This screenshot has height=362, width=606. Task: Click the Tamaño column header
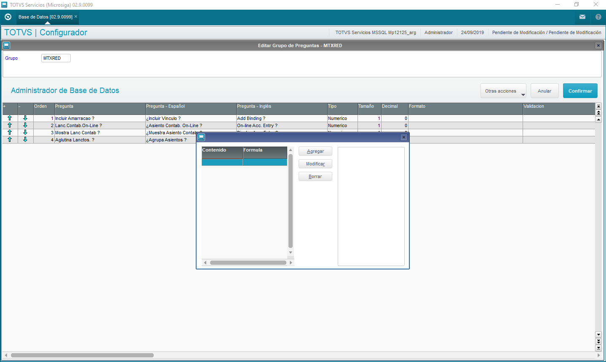click(x=369, y=109)
